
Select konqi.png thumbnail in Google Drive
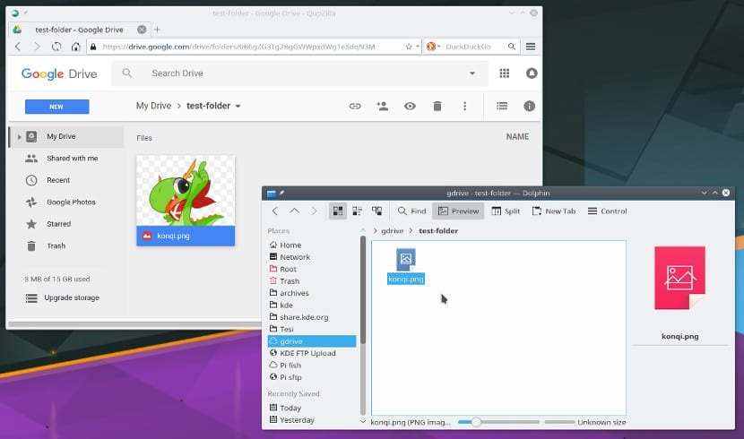pos(186,200)
